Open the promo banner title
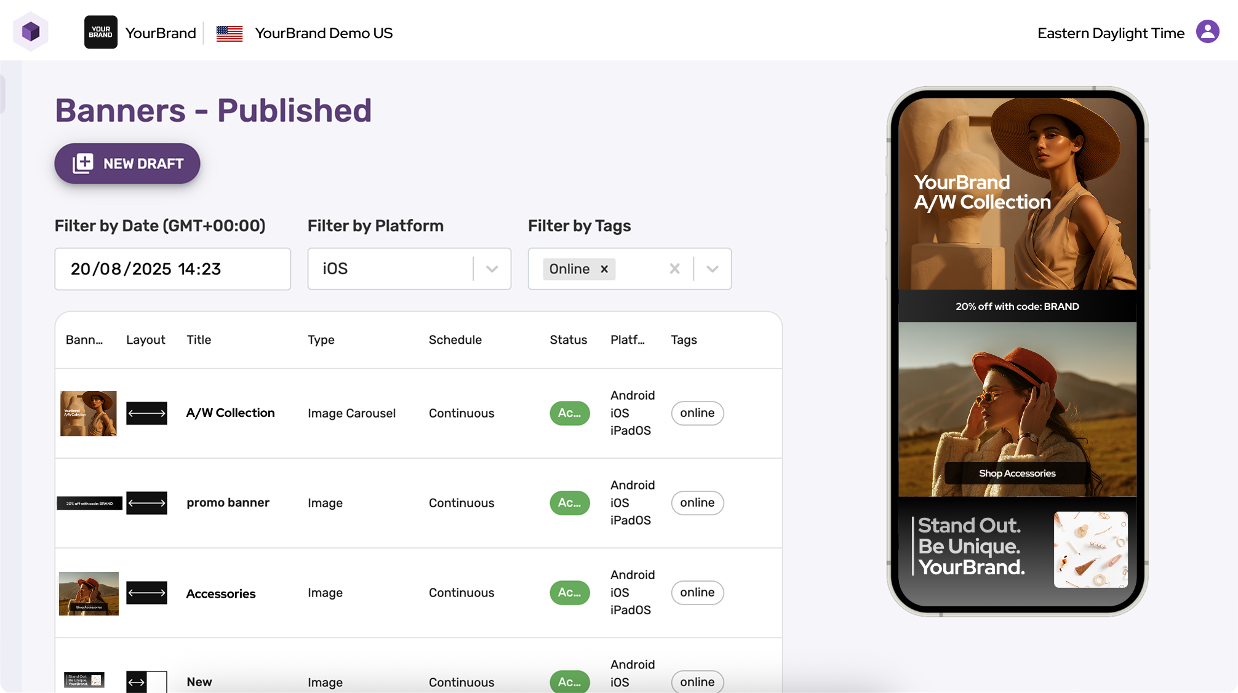The width and height of the screenshot is (1238, 693). [x=228, y=503]
